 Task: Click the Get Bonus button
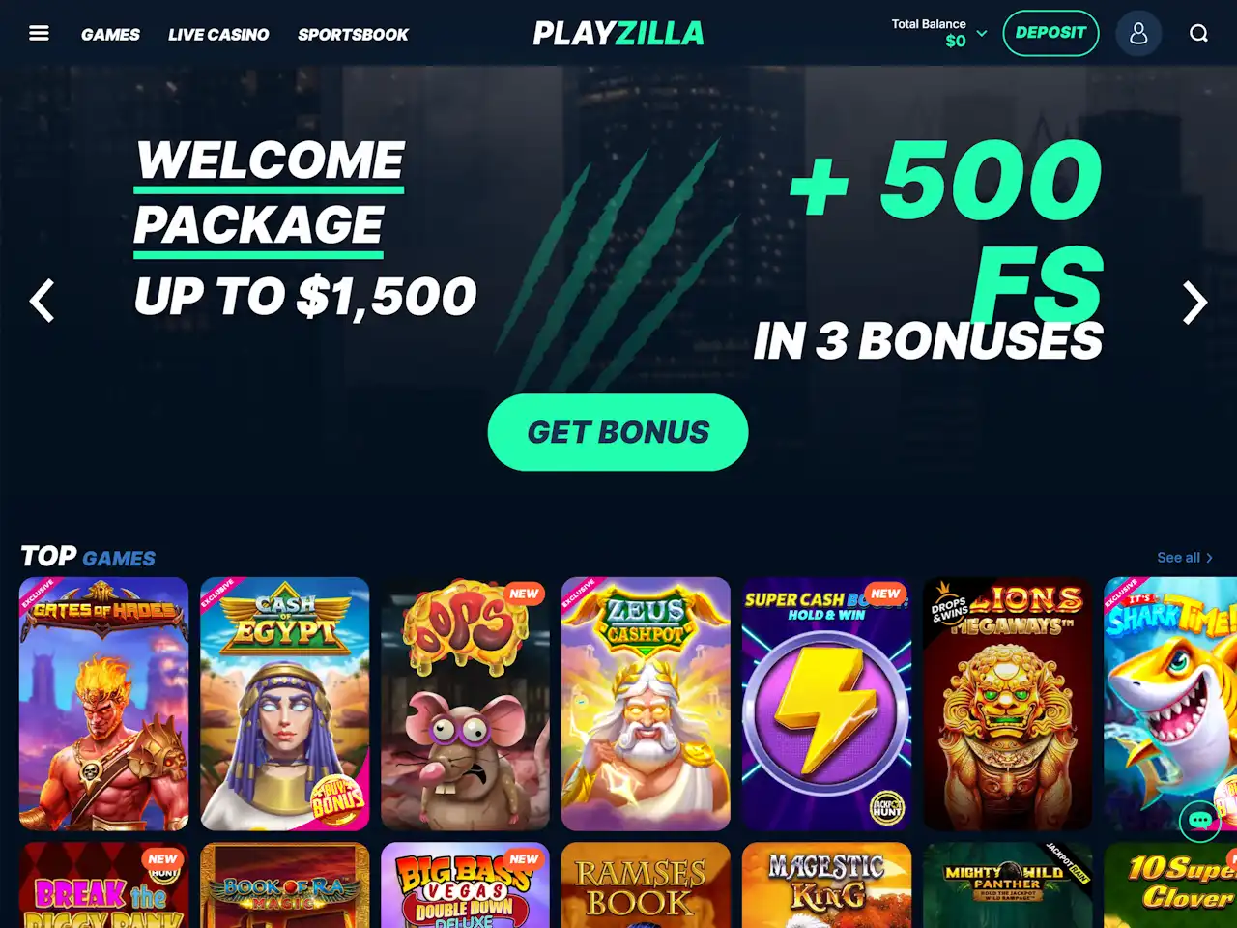tap(618, 432)
